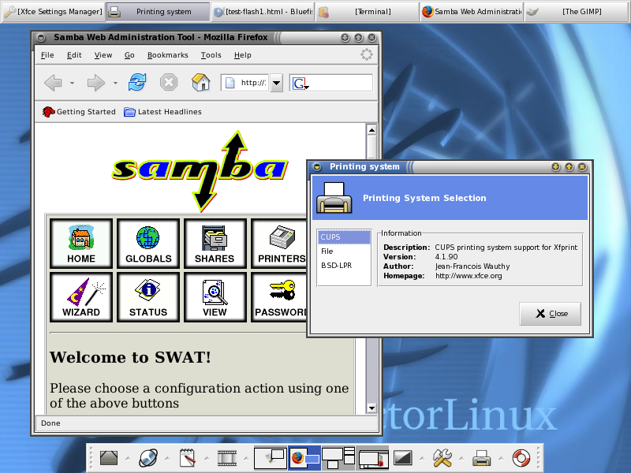Viewport: 631px width, 473px height.
Task: Expand the menu arrow beside the settings tools launcher
Action: pos(461,458)
